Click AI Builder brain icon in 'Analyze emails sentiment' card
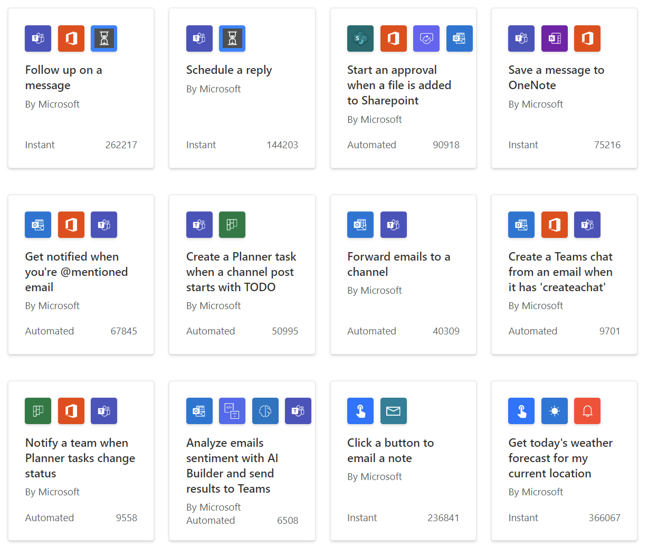 coord(265,411)
